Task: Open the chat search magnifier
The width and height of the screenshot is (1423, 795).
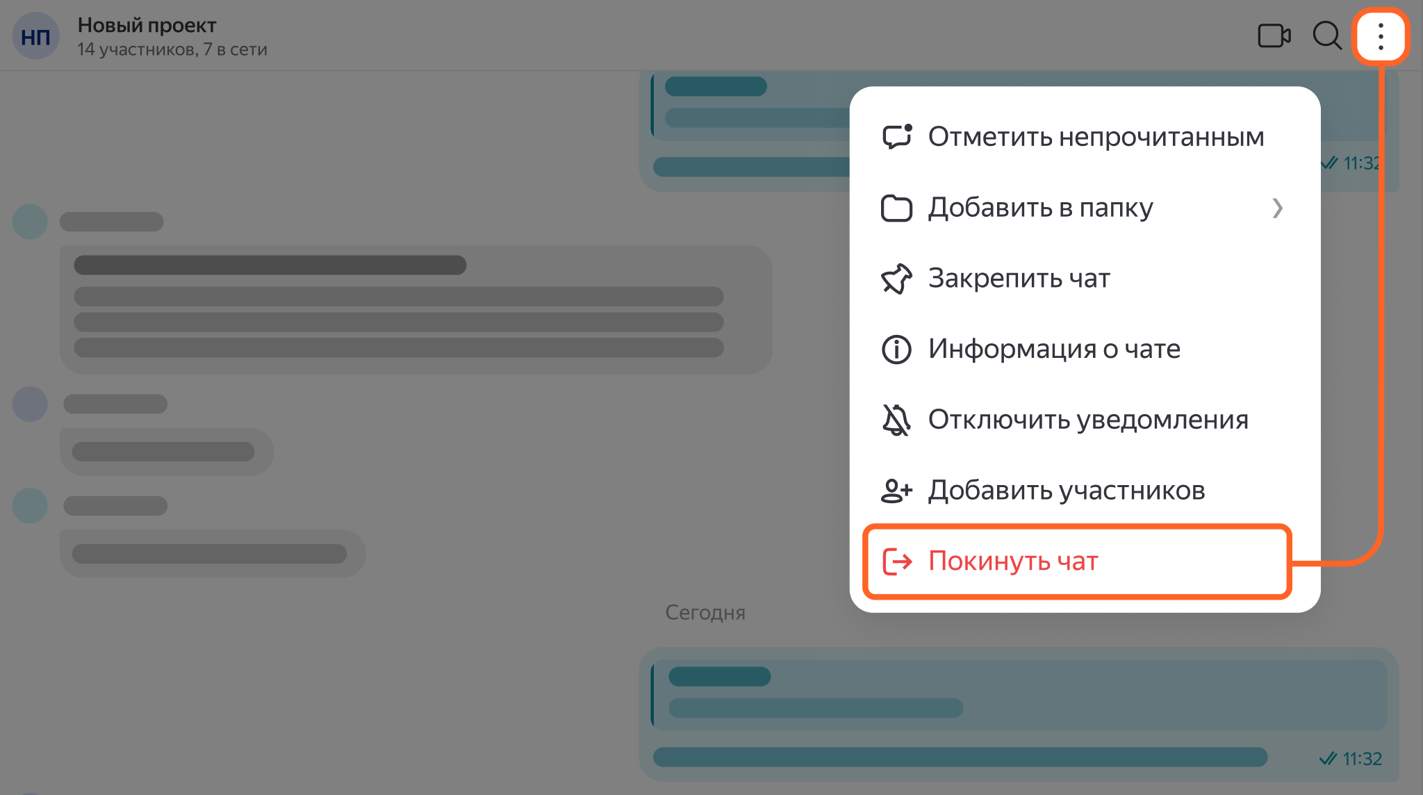Action: click(x=1326, y=35)
